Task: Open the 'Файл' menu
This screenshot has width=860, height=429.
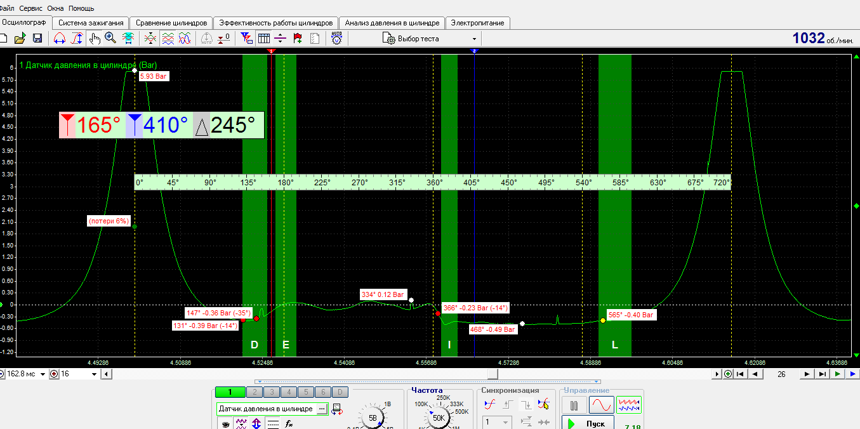Action: pos(7,8)
